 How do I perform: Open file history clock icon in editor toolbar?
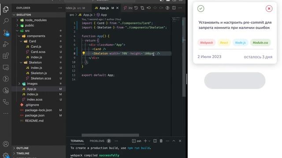pyautogui.click(x=136, y=8)
